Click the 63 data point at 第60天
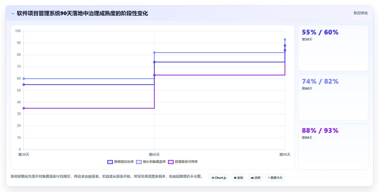 154,75
